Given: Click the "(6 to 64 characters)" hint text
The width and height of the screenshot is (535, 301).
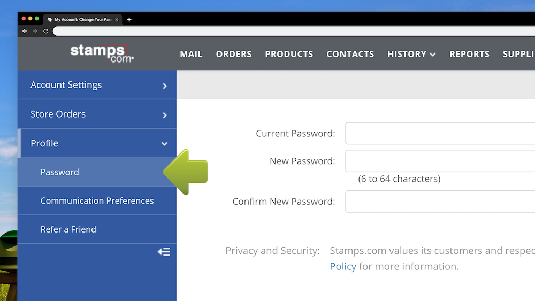Looking at the screenshot, I should pos(399,179).
